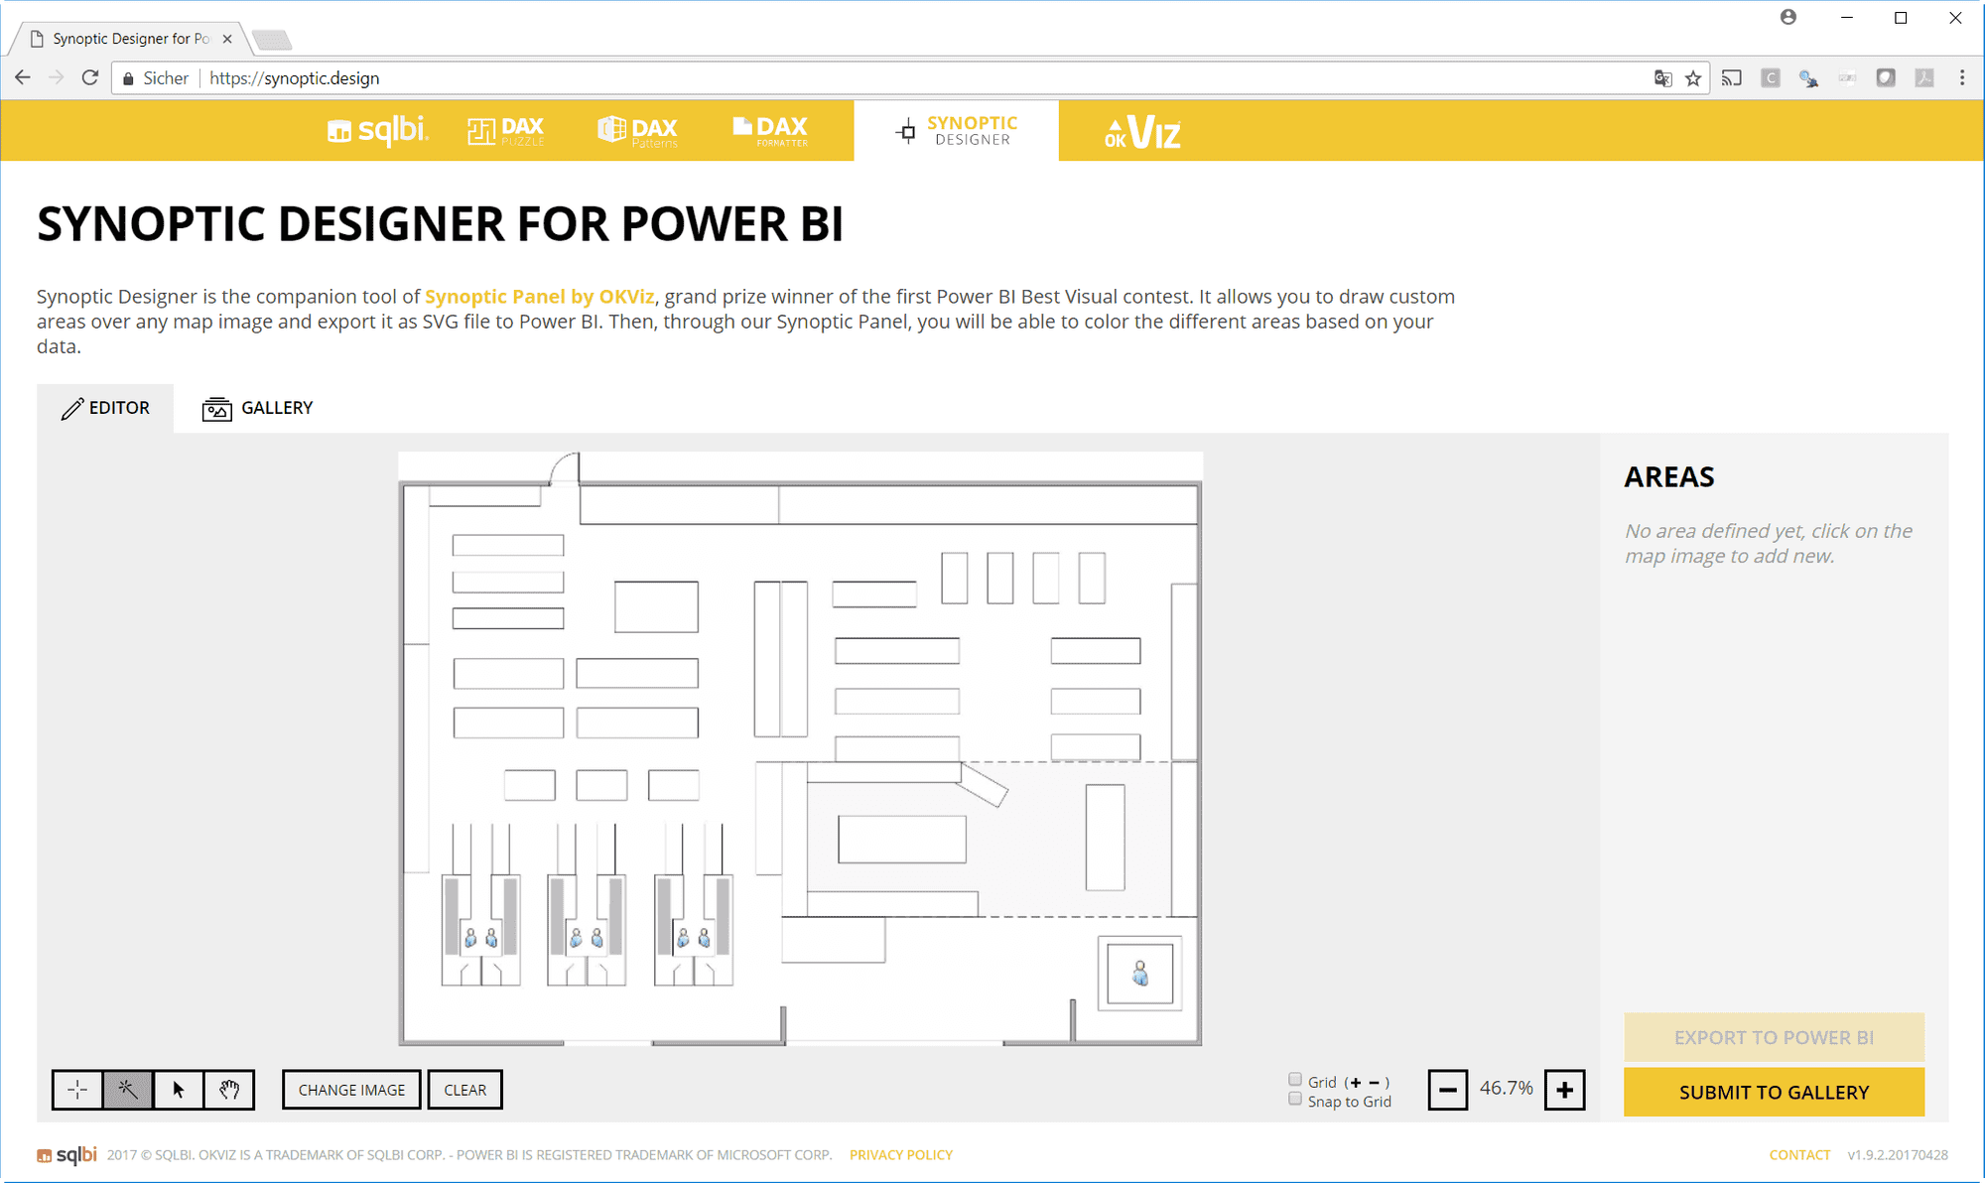1985x1183 pixels.
Task: Switch to the Gallery tab
Action: click(258, 408)
